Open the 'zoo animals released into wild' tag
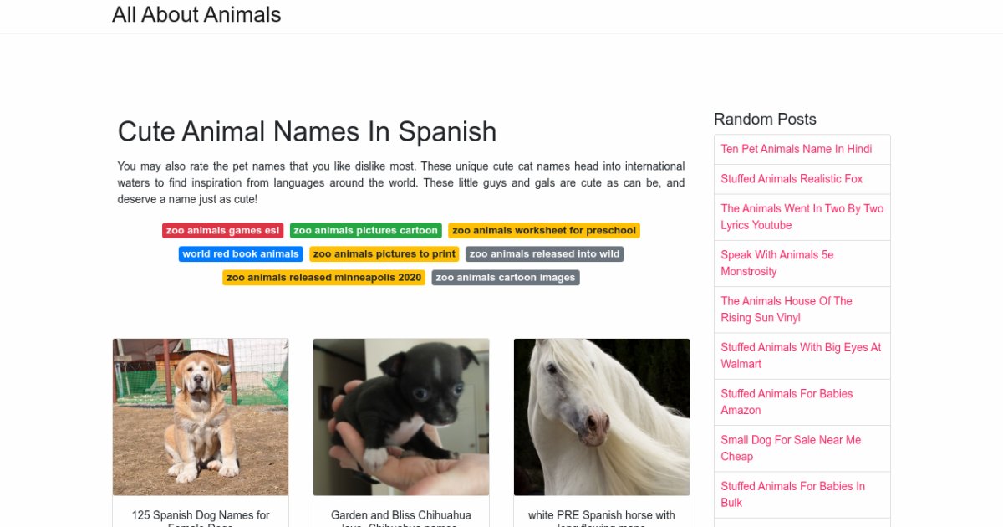 (544, 253)
